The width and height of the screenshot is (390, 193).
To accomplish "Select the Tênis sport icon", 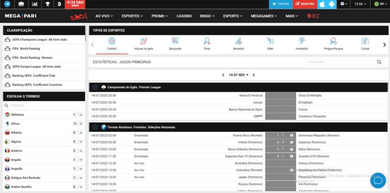I will point(207,44).
